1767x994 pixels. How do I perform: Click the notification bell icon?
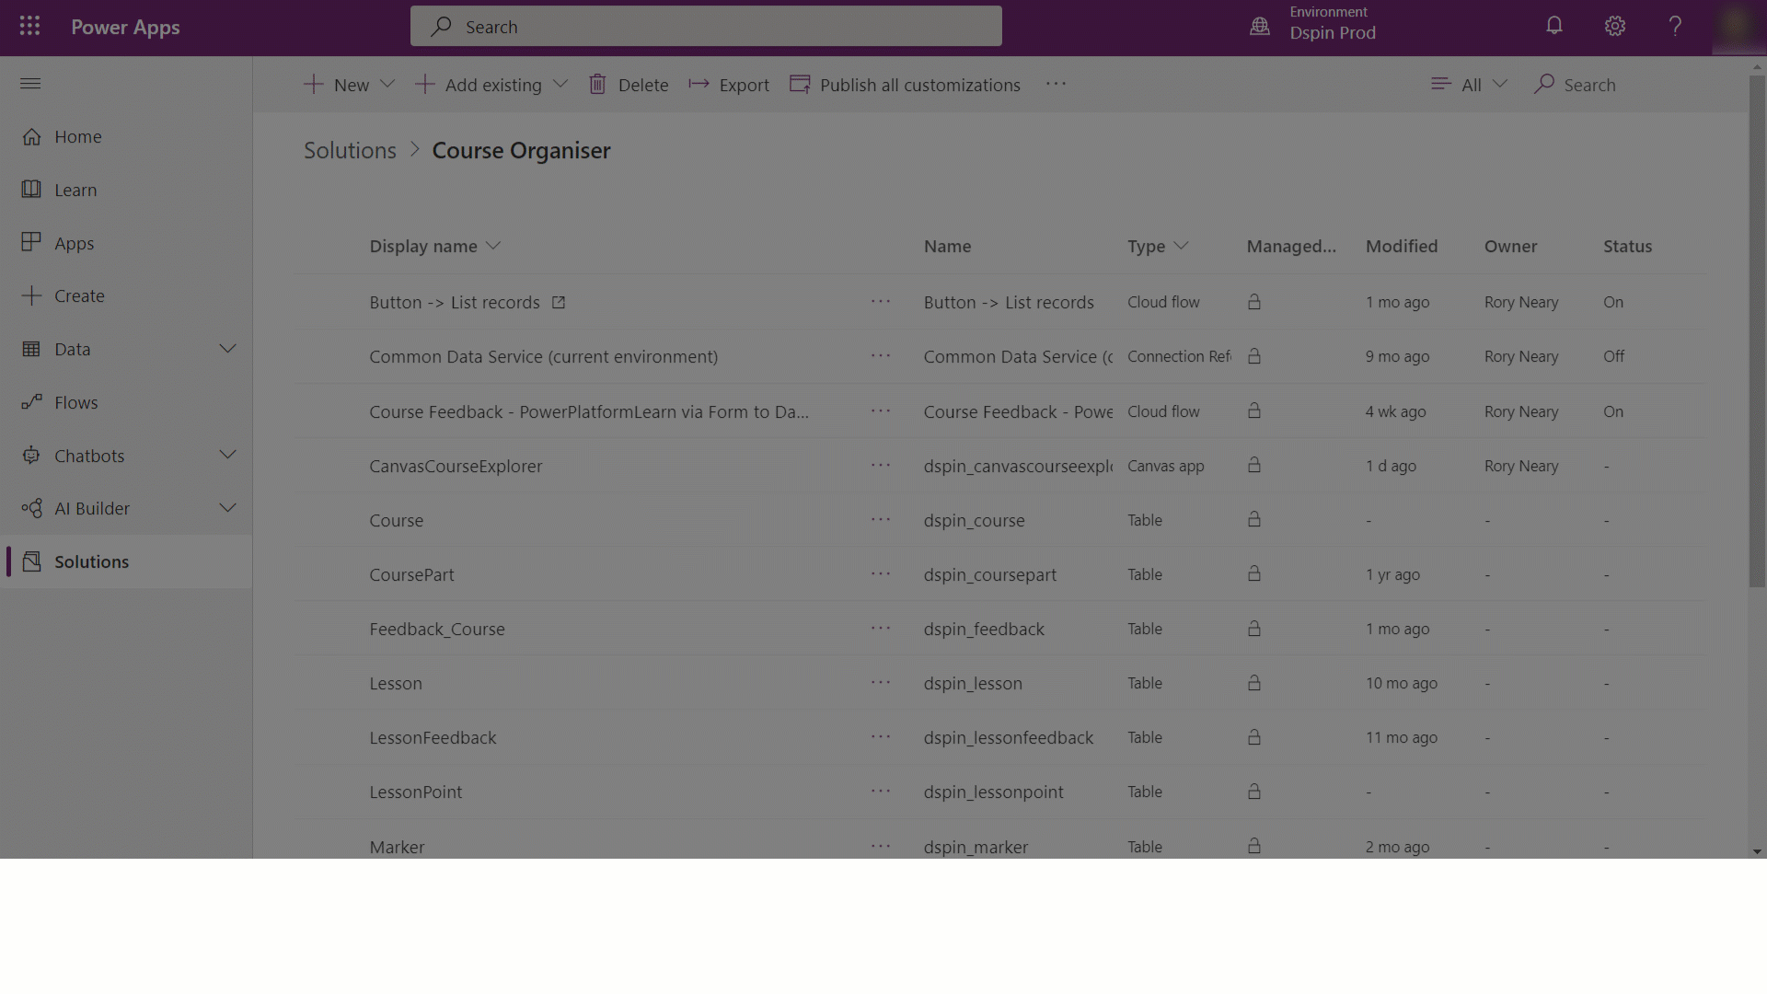(1554, 27)
